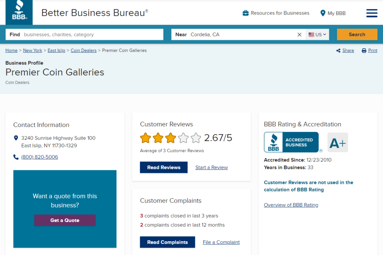
Task: Click 'Coin Dealers' category under business name
Action: pos(17,83)
